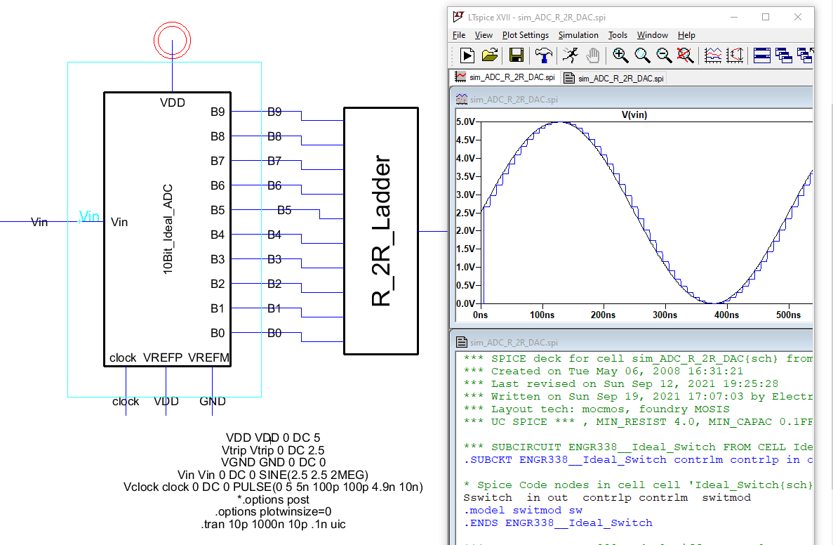
Task: Click the 5.0V axis label
Action: [465, 122]
